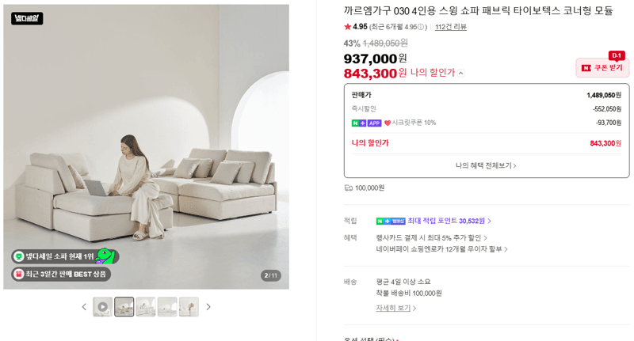Click the delivery truck icon by 100,000원
Screen dimensions: 634x341
tap(348, 188)
